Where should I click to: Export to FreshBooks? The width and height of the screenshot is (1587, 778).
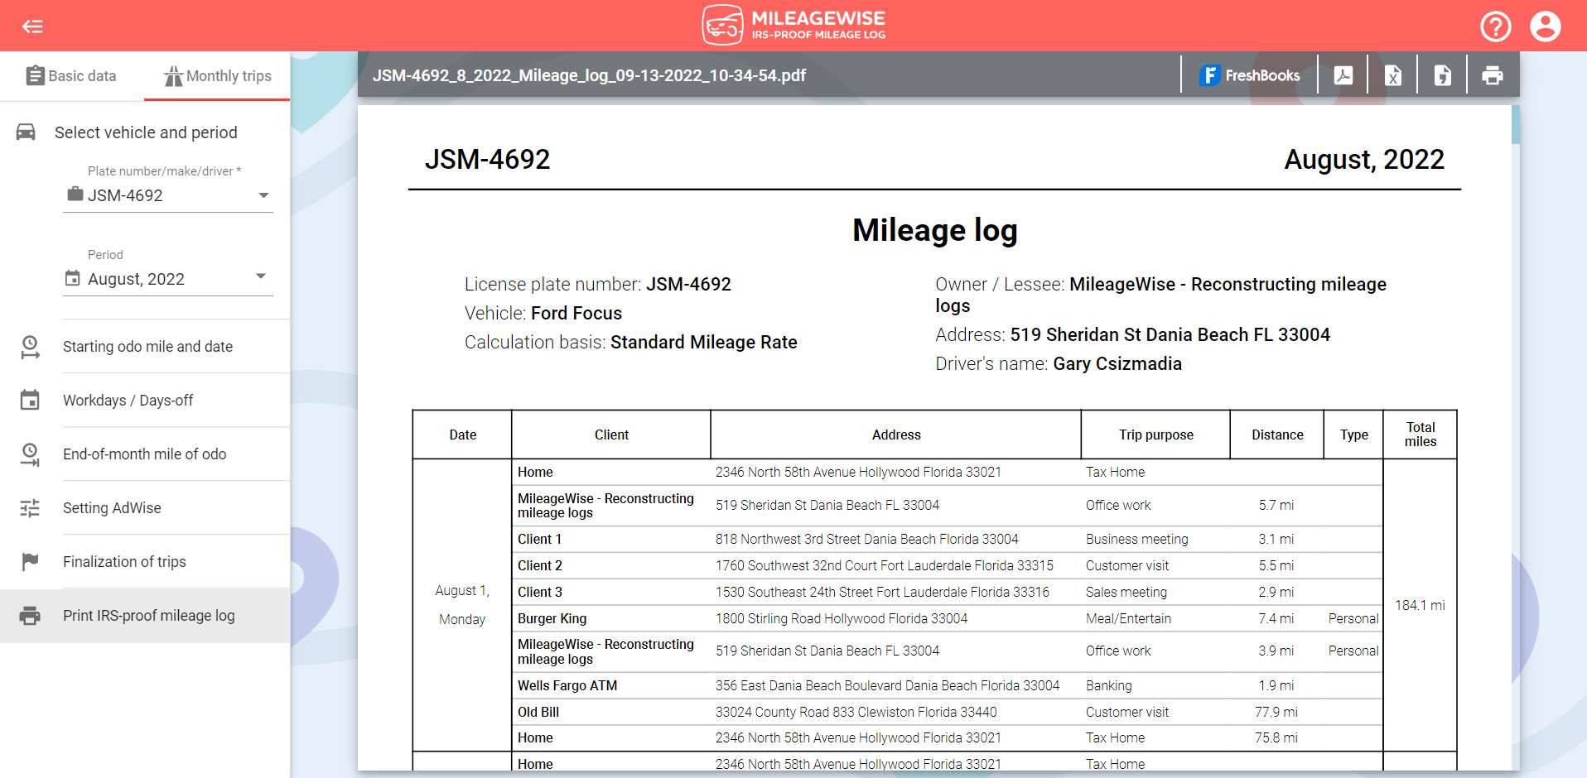pyautogui.click(x=1249, y=75)
